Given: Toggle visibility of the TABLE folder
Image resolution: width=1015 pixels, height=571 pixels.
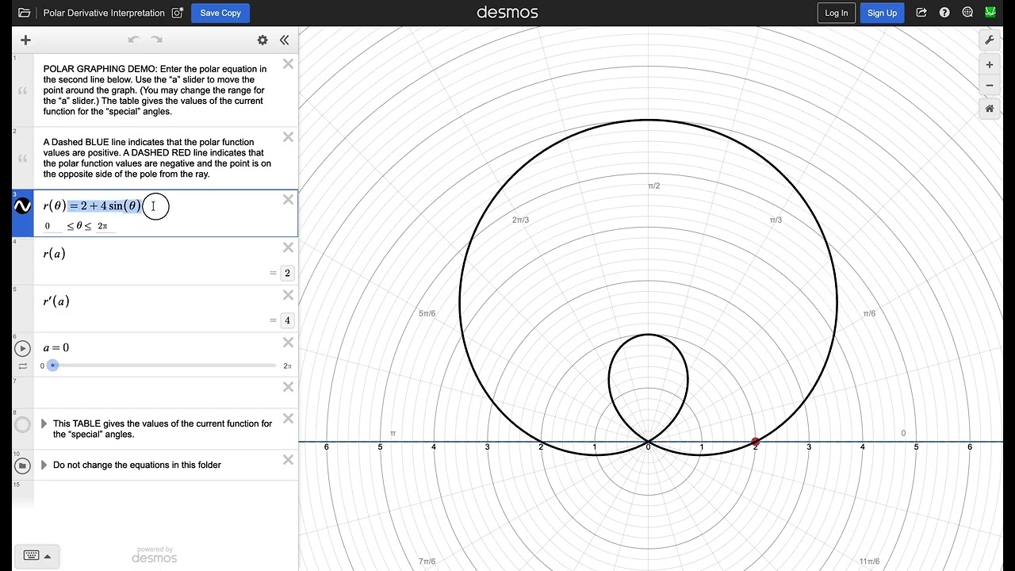Looking at the screenshot, I should (23, 425).
